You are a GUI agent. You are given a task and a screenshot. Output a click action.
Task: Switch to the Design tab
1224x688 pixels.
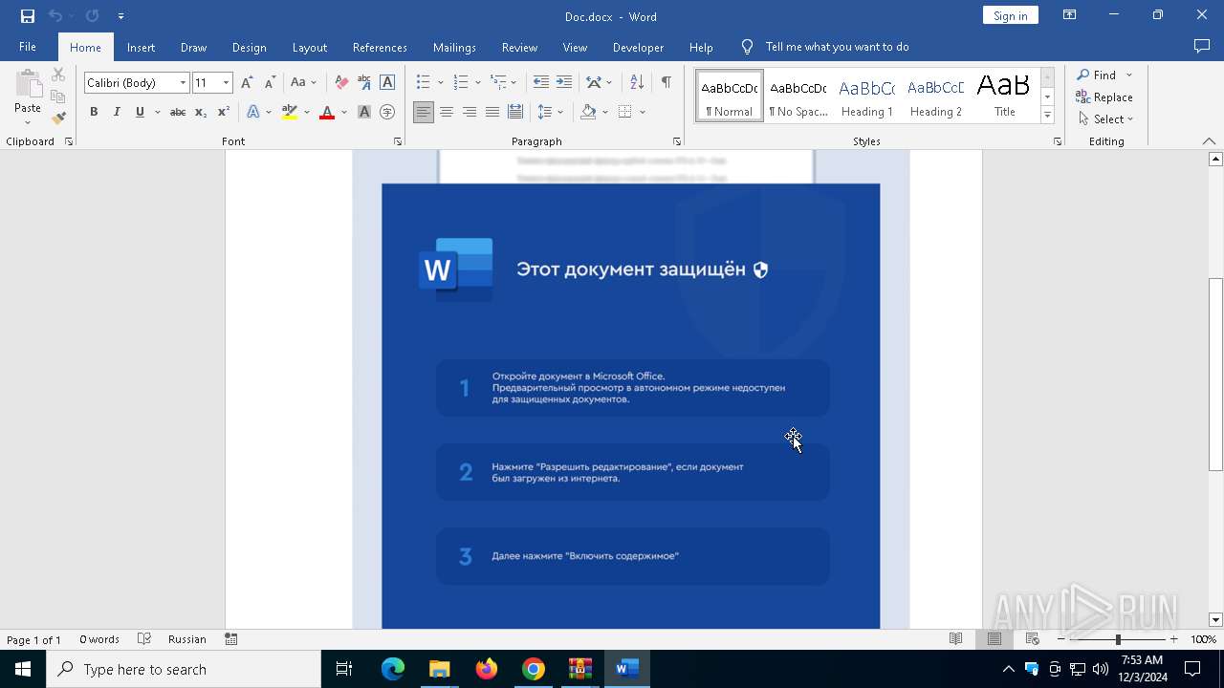pos(249,47)
